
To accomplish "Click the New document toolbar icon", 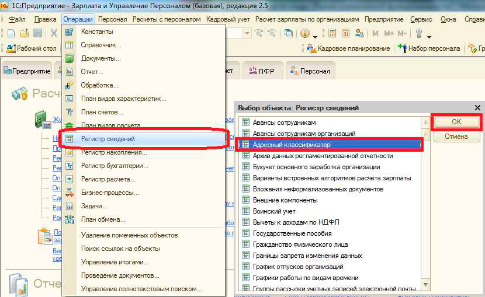I will (x=11, y=33).
